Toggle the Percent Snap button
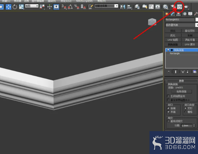Image resolution: width=198 pixels, height=154 pixels. [x=77, y=7]
